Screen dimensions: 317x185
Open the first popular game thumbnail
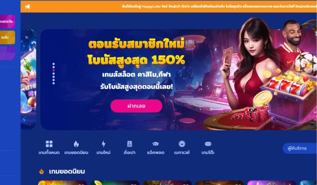(62, 183)
